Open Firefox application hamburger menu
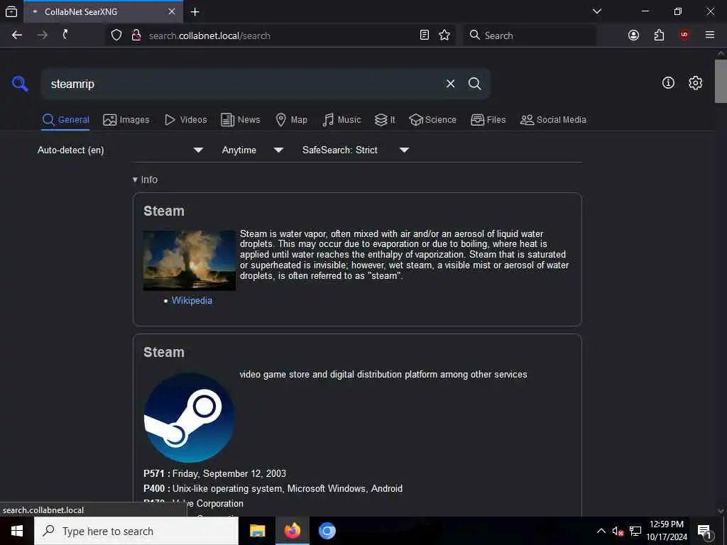Viewport: 727px width, 545px height. [x=710, y=35]
